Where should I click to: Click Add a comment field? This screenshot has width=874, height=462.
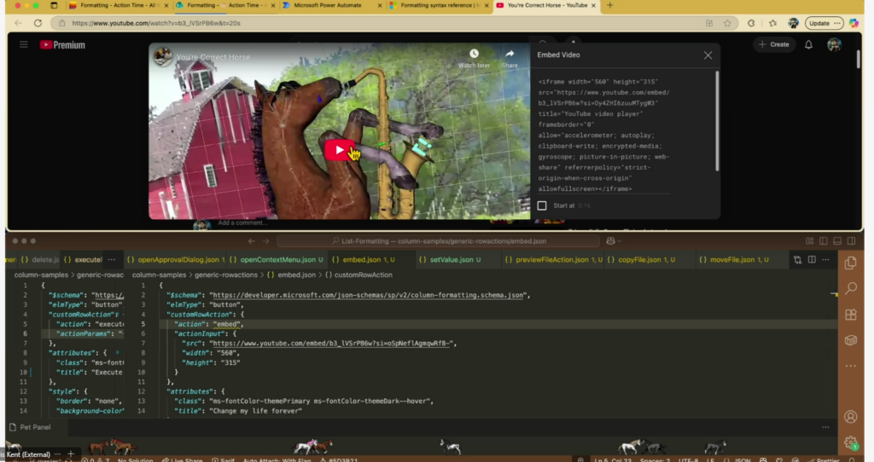242,222
